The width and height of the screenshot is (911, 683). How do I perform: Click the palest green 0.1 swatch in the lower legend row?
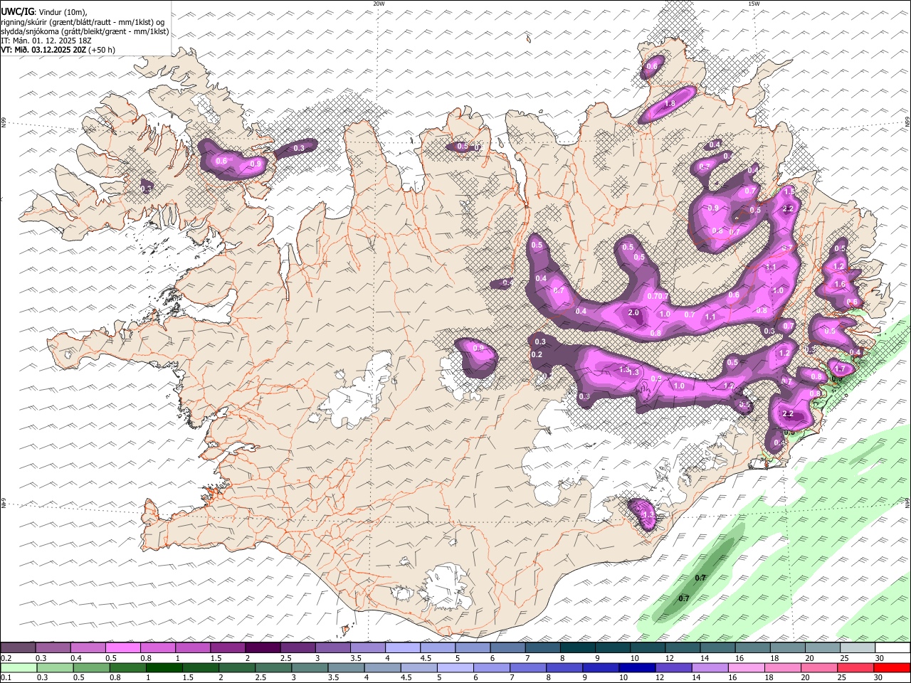click(x=19, y=668)
